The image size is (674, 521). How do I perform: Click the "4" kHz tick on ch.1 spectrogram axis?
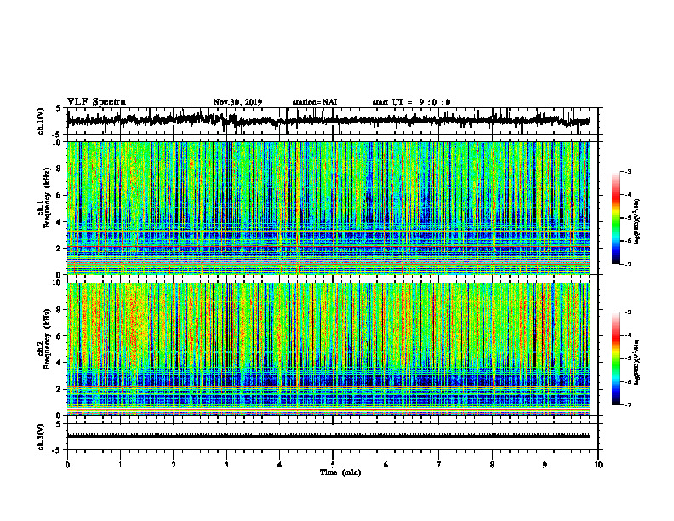(59, 222)
